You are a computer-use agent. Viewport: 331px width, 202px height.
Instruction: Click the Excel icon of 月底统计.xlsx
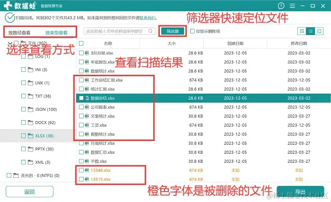[x=87, y=143]
